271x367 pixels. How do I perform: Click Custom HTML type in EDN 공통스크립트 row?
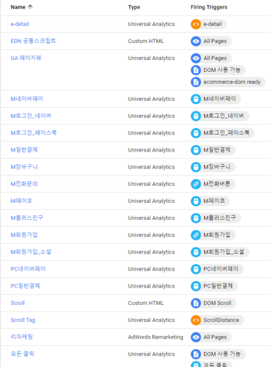point(146,42)
